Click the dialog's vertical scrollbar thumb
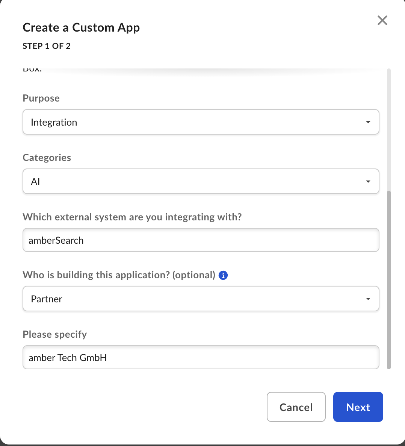Screen dimensions: 405x446 [389, 280]
